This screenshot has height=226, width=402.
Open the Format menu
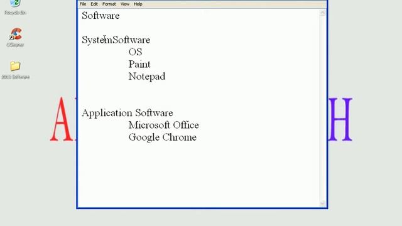(109, 4)
